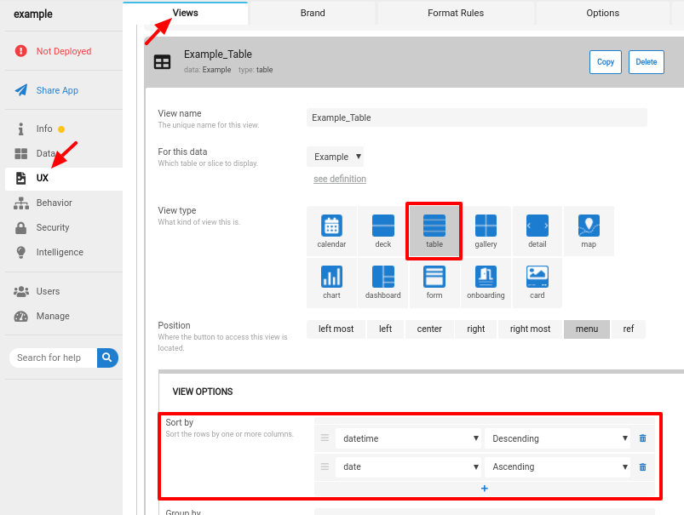Click the Search for help field
This screenshot has height=515, width=684.
pos(53,358)
